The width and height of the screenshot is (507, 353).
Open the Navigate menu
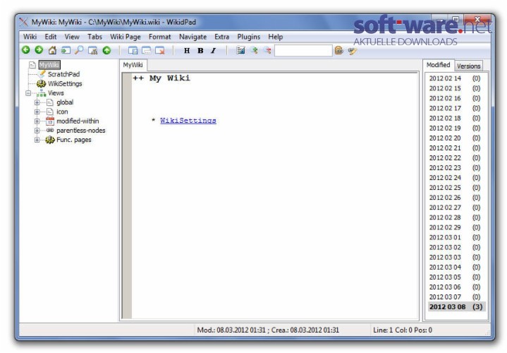[193, 37]
